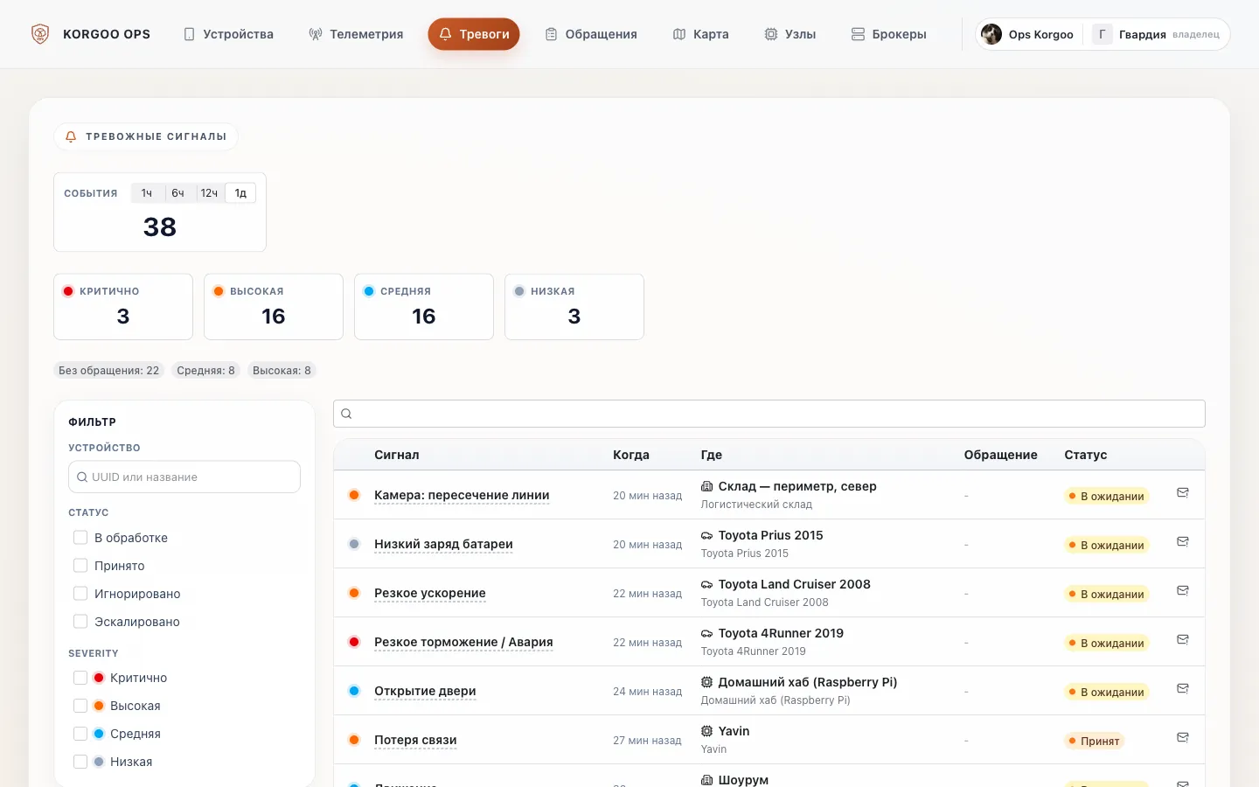This screenshot has width=1259, height=787.
Task: Open the Резкое торможение / Авария signal
Action: pos(463,642)
